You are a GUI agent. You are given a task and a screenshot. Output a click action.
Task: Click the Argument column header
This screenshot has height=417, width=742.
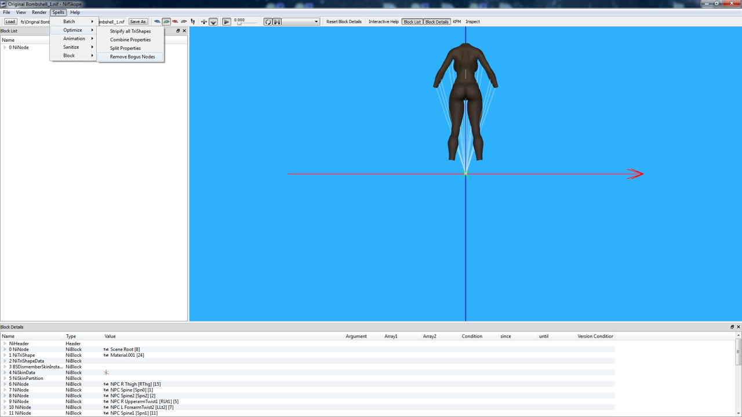click(x=363, y=336)
